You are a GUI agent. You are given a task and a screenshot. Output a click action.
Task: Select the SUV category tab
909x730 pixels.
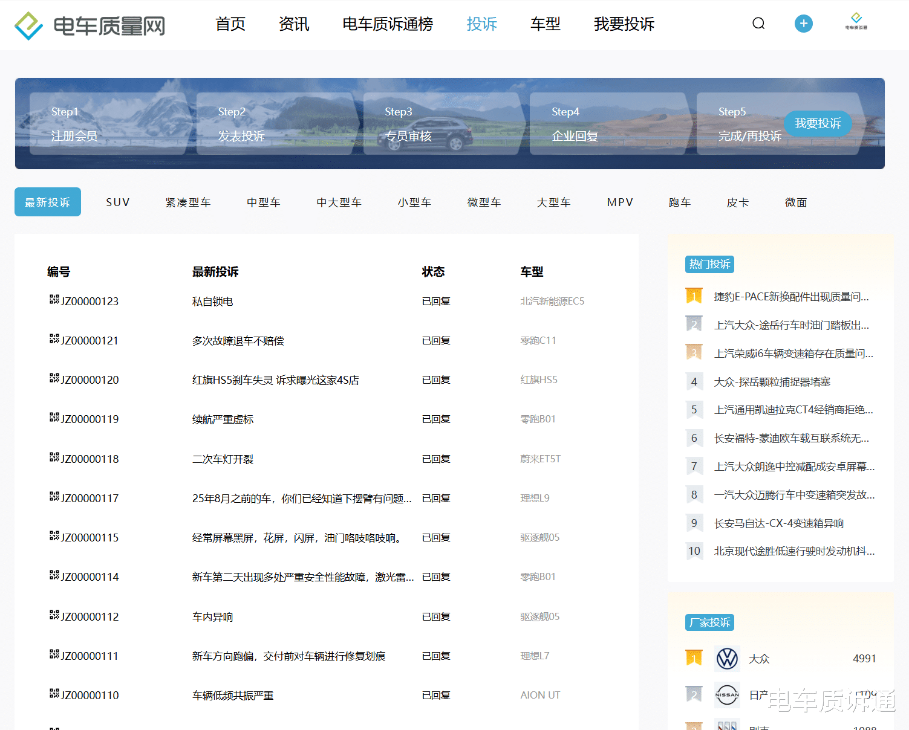click(118, 202)
